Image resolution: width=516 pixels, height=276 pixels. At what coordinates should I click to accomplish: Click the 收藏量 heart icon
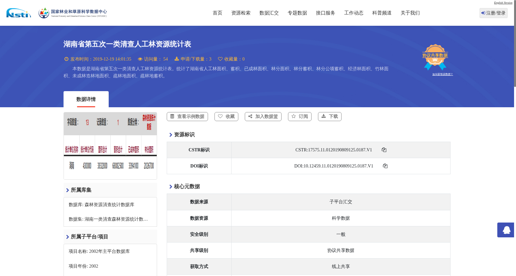tap(220, 59)
